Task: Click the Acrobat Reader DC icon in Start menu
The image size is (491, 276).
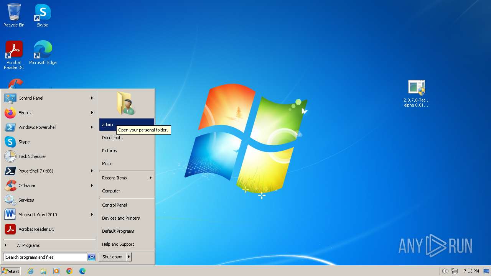Action: (10, 229)
